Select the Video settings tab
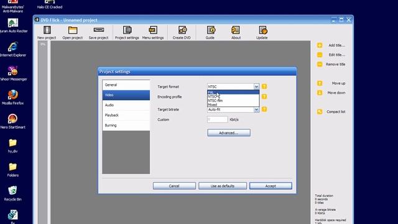This screenshot has height=224, width=398. (126, 95)
